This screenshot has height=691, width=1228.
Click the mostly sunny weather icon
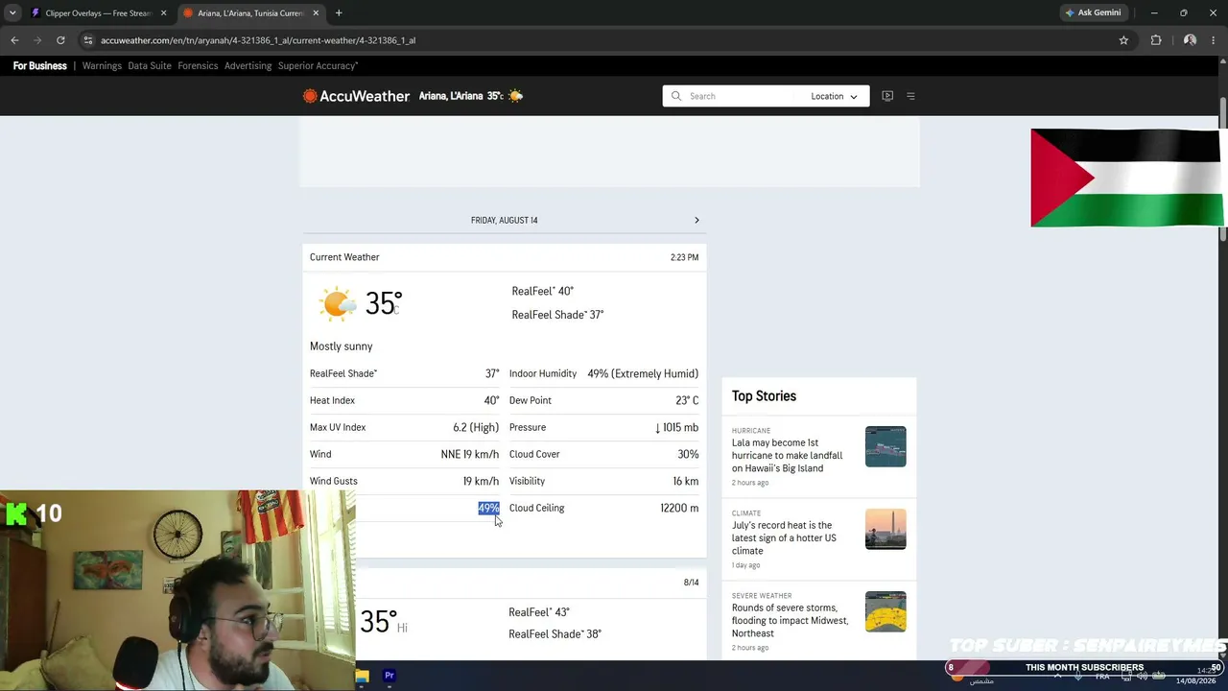[338, 304]
